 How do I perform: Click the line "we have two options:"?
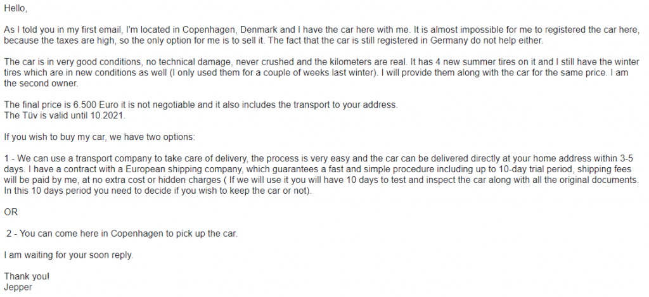point(152,137)
